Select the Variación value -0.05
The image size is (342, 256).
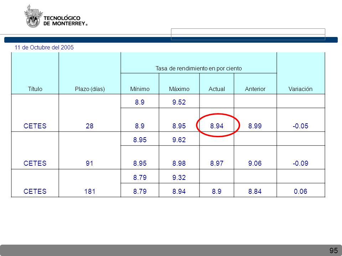300,126
